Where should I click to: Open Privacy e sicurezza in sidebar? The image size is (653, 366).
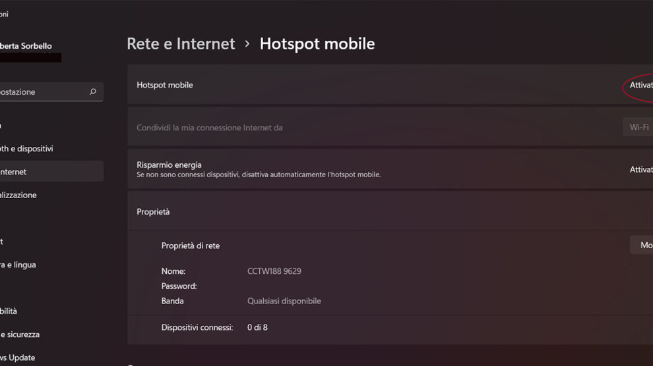[21, 334]
